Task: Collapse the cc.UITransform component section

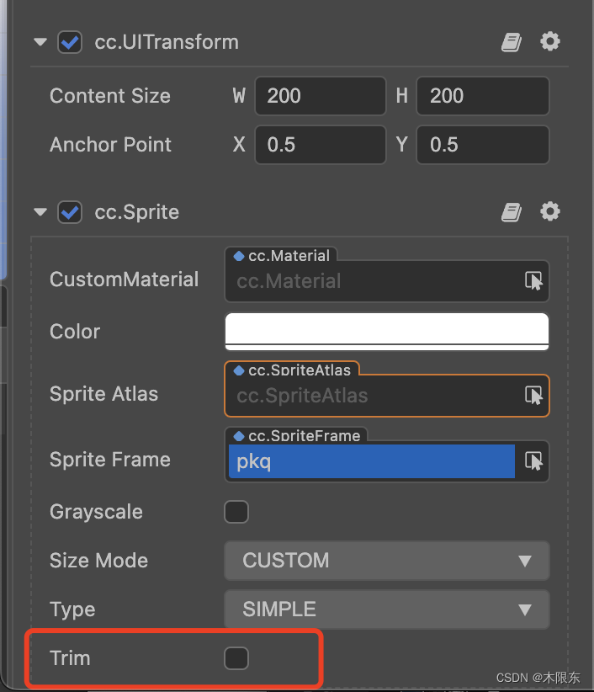Action: (x=40, y=41)
